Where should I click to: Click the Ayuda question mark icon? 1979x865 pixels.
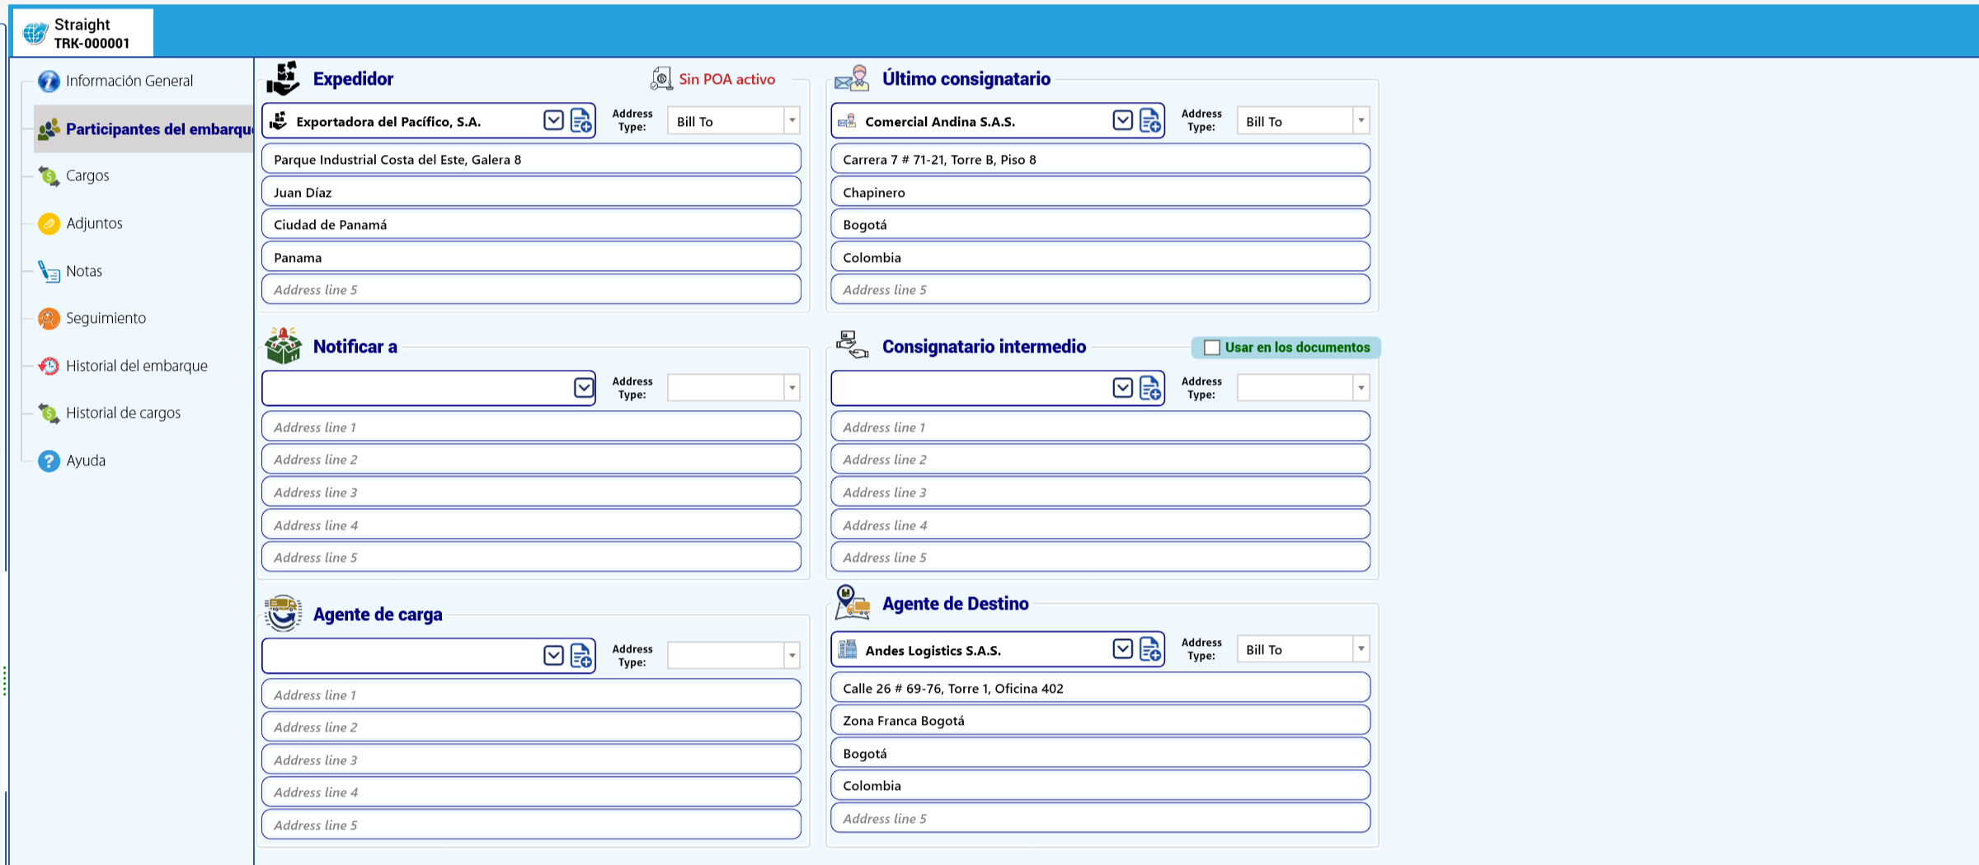tap(49, 461)
